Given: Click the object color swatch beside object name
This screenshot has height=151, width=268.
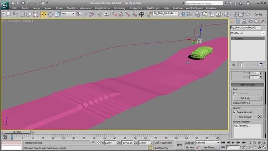Looking at the screenshot, I should (263, 28).
